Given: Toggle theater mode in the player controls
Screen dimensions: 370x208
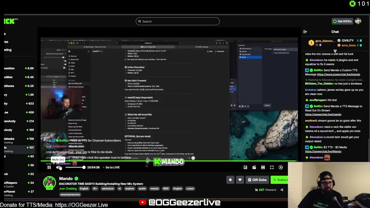Looking at the screenshot, I should coord(263,167).
